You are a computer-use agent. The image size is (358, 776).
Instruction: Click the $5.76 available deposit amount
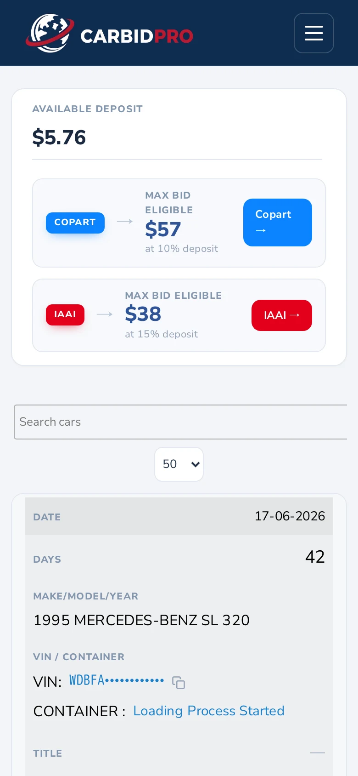coord(59,137)
